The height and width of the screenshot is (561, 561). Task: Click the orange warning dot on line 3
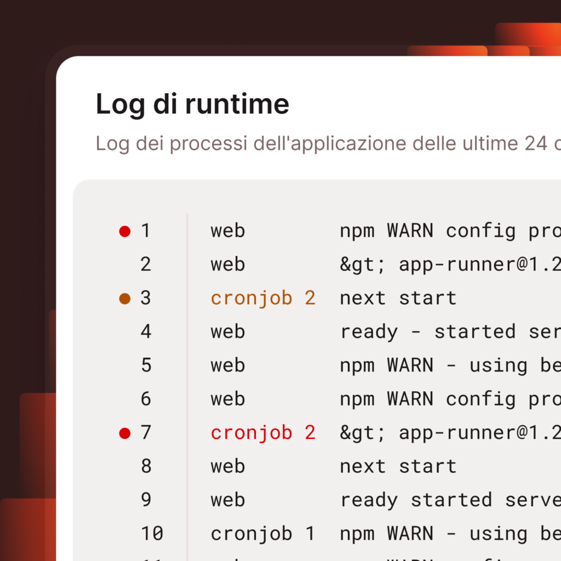(x=124, y=297)
